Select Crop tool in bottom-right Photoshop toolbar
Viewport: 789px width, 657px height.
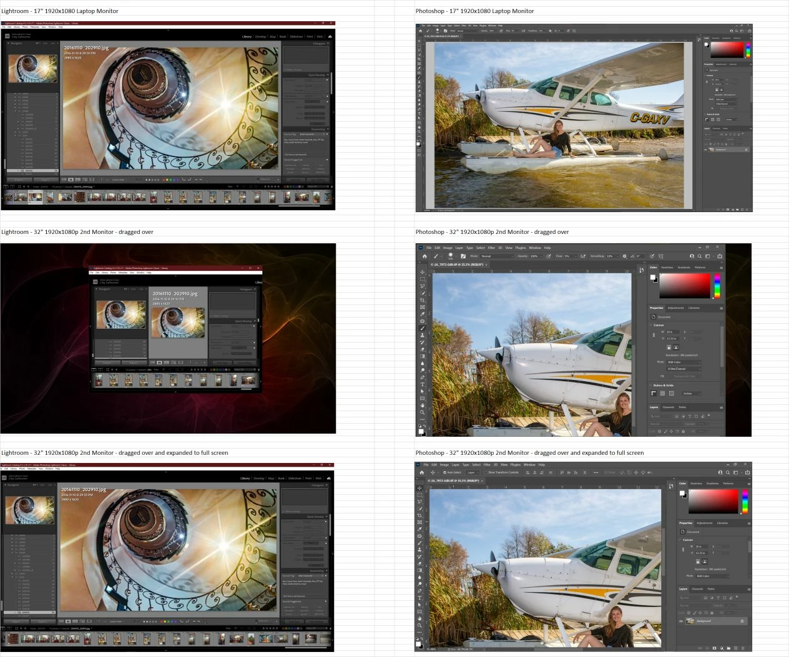419,515
